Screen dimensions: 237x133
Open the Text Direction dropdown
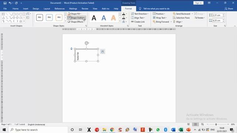(x=140, y=14)
